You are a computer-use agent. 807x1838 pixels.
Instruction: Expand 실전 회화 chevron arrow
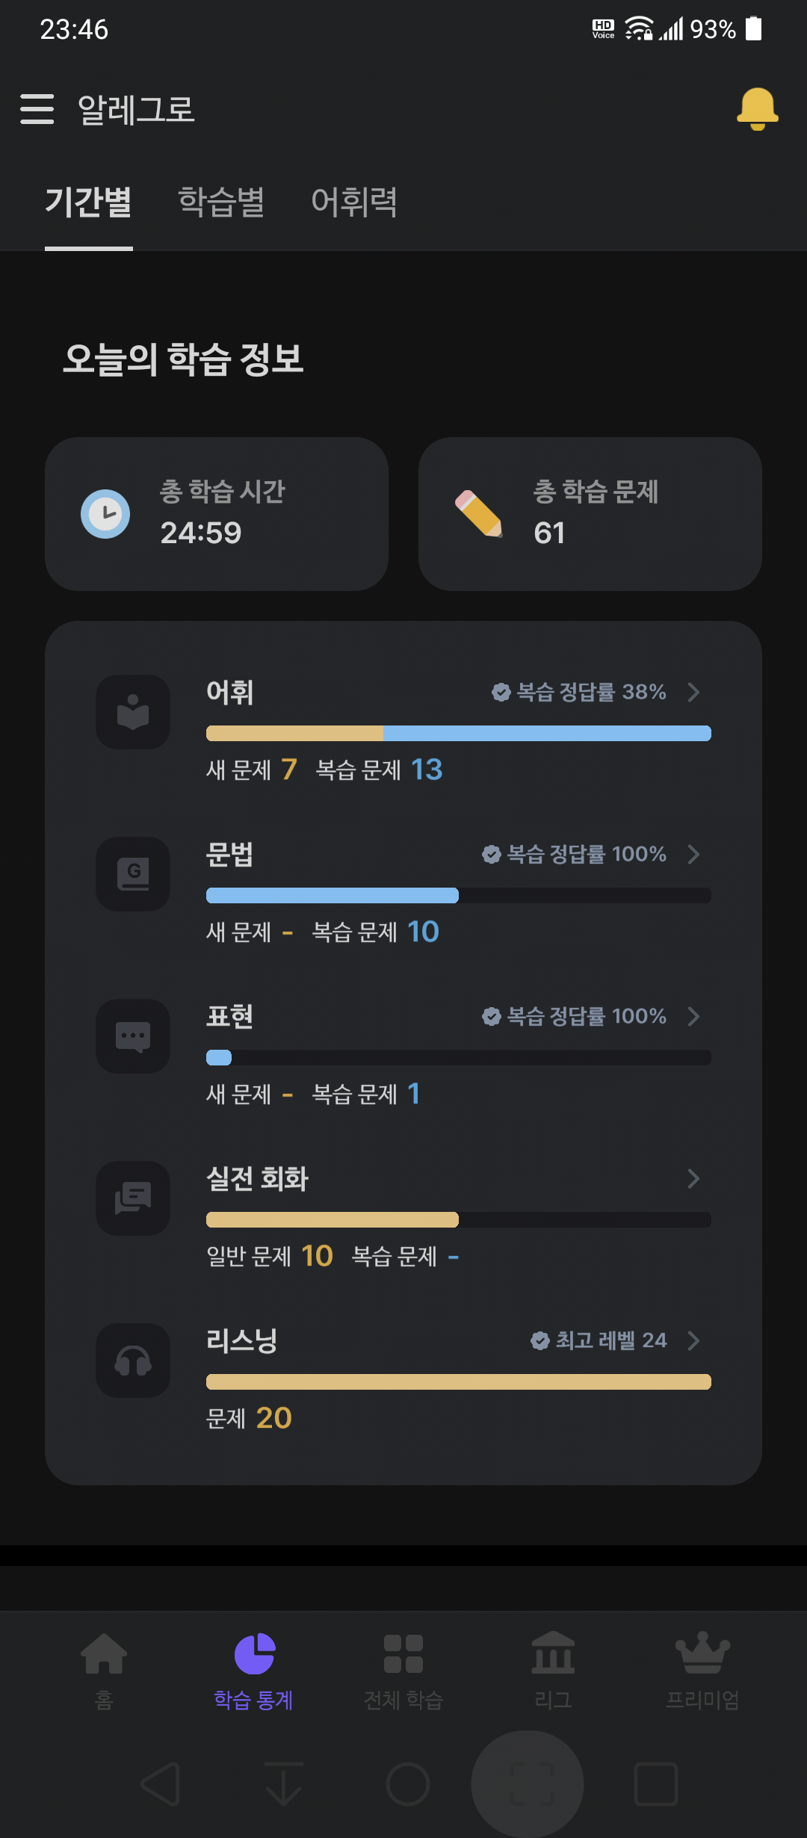693,1178
